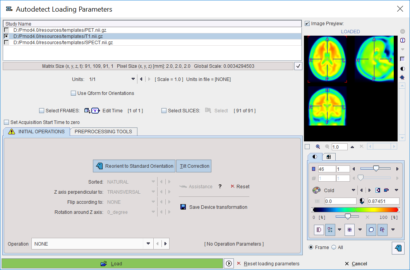Select the checkered layout tab
Viewport: 410px width, 270px height.
click(329, 157)
